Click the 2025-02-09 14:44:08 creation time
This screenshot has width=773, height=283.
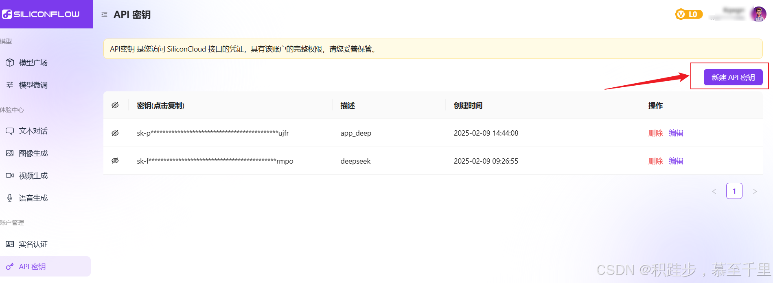486,133
